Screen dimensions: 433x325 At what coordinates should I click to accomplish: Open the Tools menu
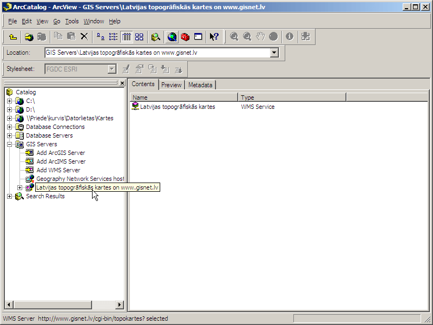(72, 21)
